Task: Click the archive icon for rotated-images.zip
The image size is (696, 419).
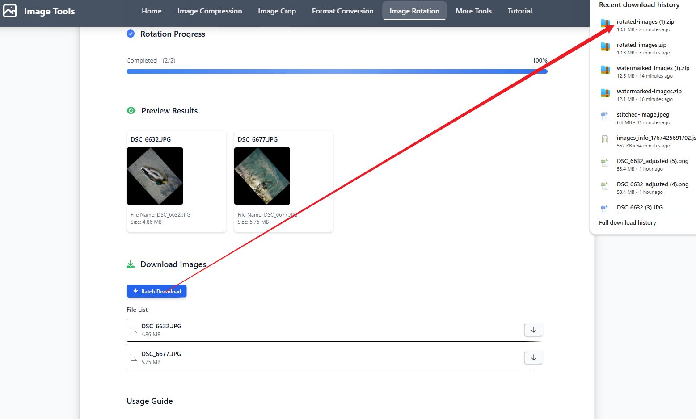Action: coord(605,46)
